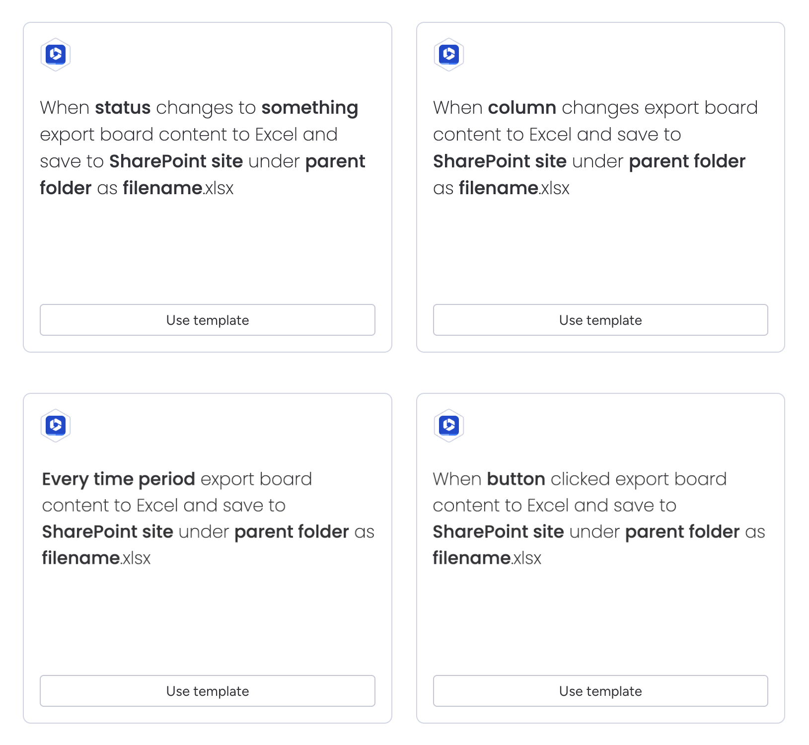Click app icon on column-change template card

tap(449, 54)
